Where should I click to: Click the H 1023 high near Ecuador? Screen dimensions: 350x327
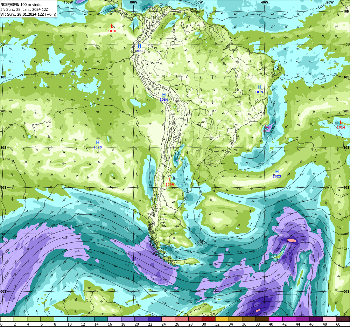[x=139, y=48]
